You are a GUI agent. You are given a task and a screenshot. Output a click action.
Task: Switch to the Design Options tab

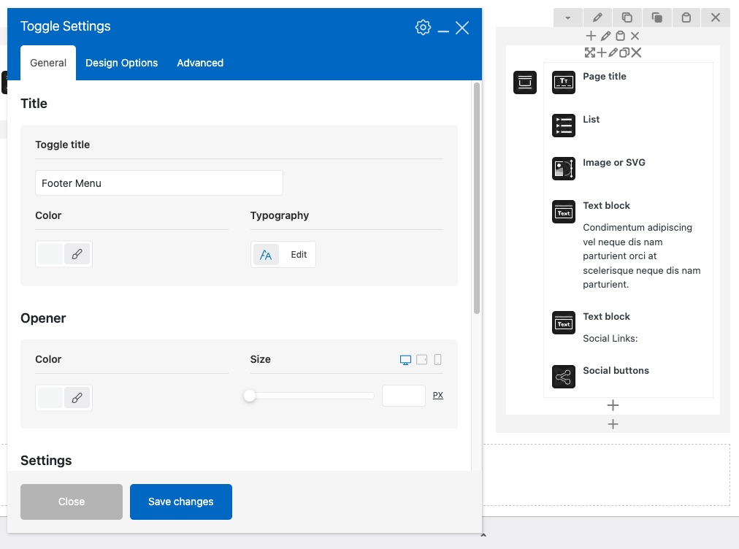pos(121,63)
